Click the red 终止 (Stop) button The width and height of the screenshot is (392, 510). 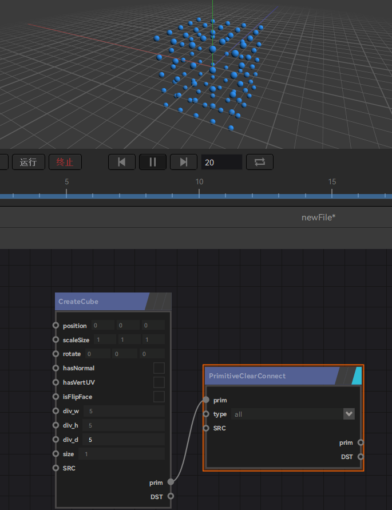(65, 162)
